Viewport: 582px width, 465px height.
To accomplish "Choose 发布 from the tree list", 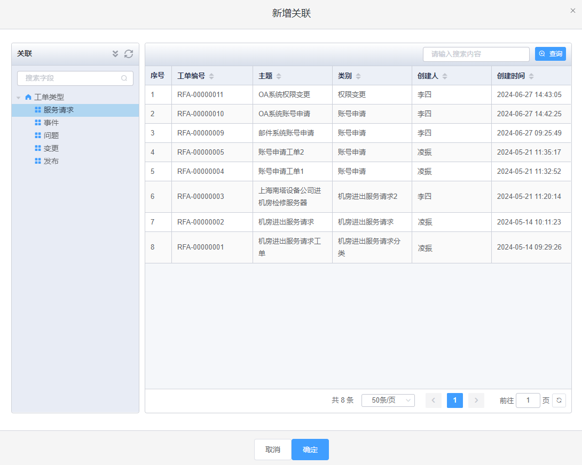I will (x=51, y=161).
